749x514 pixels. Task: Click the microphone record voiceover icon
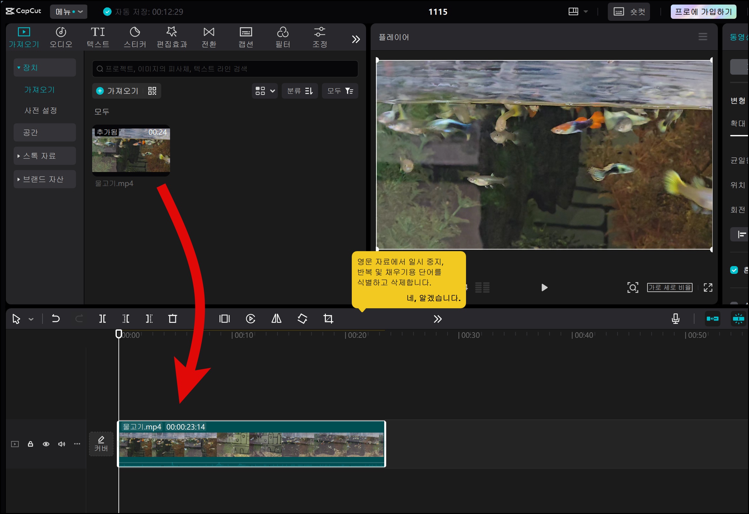(675, 319)
